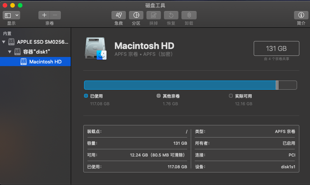Click the blue 已使用 legend swatch
This screenshot has width=310, height=185.
(86, 96)
